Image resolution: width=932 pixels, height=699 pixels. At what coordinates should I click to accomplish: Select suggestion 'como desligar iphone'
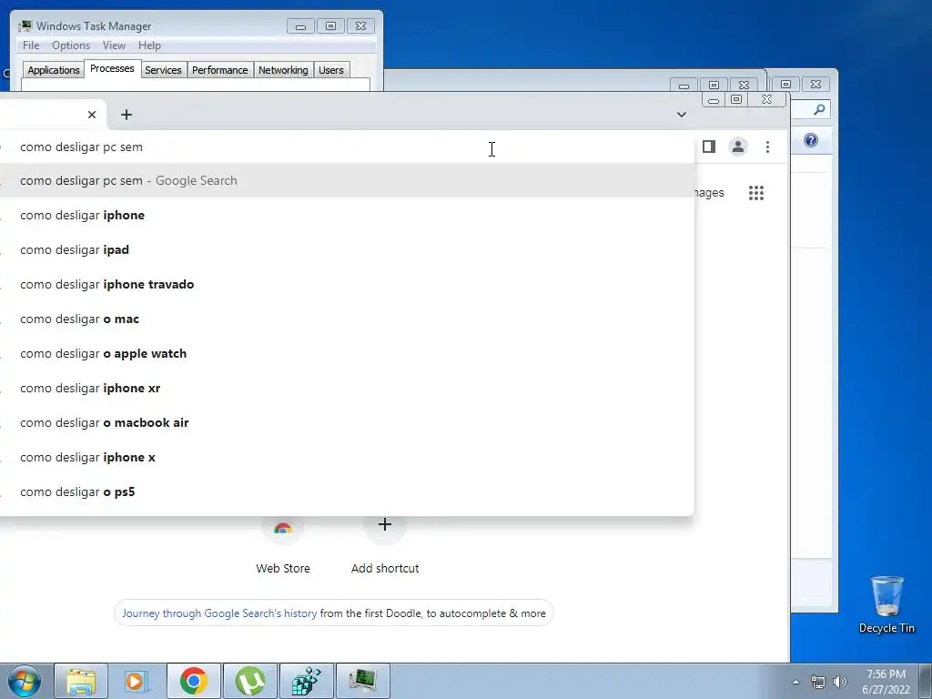click(x=347, y=215)
